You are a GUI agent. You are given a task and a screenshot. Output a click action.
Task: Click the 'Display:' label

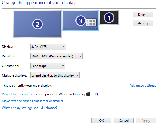click(8, 47)
